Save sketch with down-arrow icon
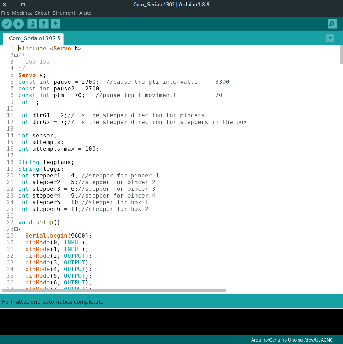Image resolution: width=343 pixels, height=344 pixels. [x=55, y=24]
